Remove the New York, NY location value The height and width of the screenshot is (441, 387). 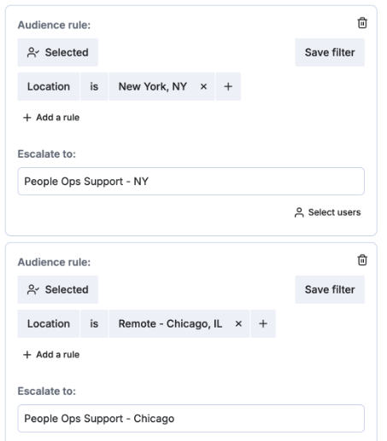click(x=203, y=86)
